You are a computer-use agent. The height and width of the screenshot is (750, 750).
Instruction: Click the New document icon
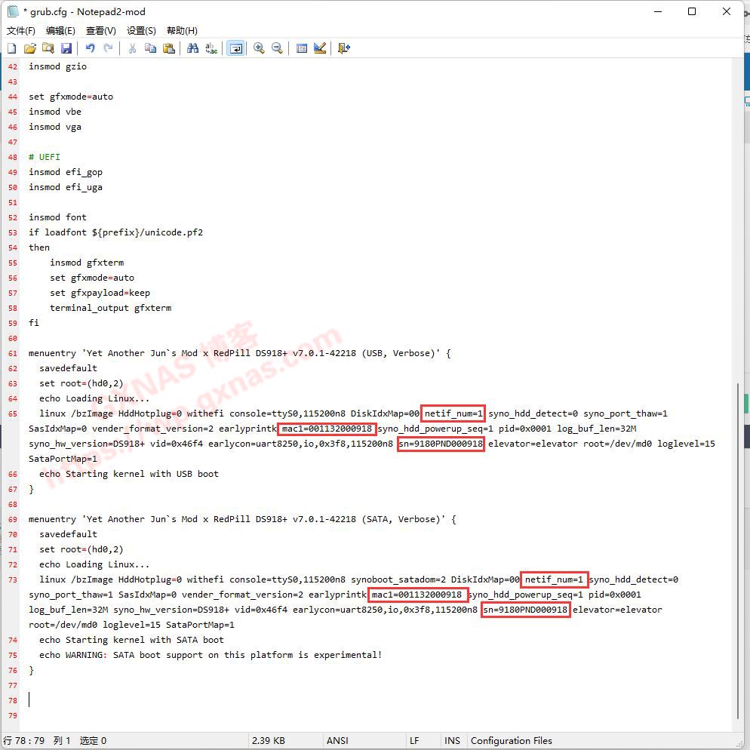11,48
